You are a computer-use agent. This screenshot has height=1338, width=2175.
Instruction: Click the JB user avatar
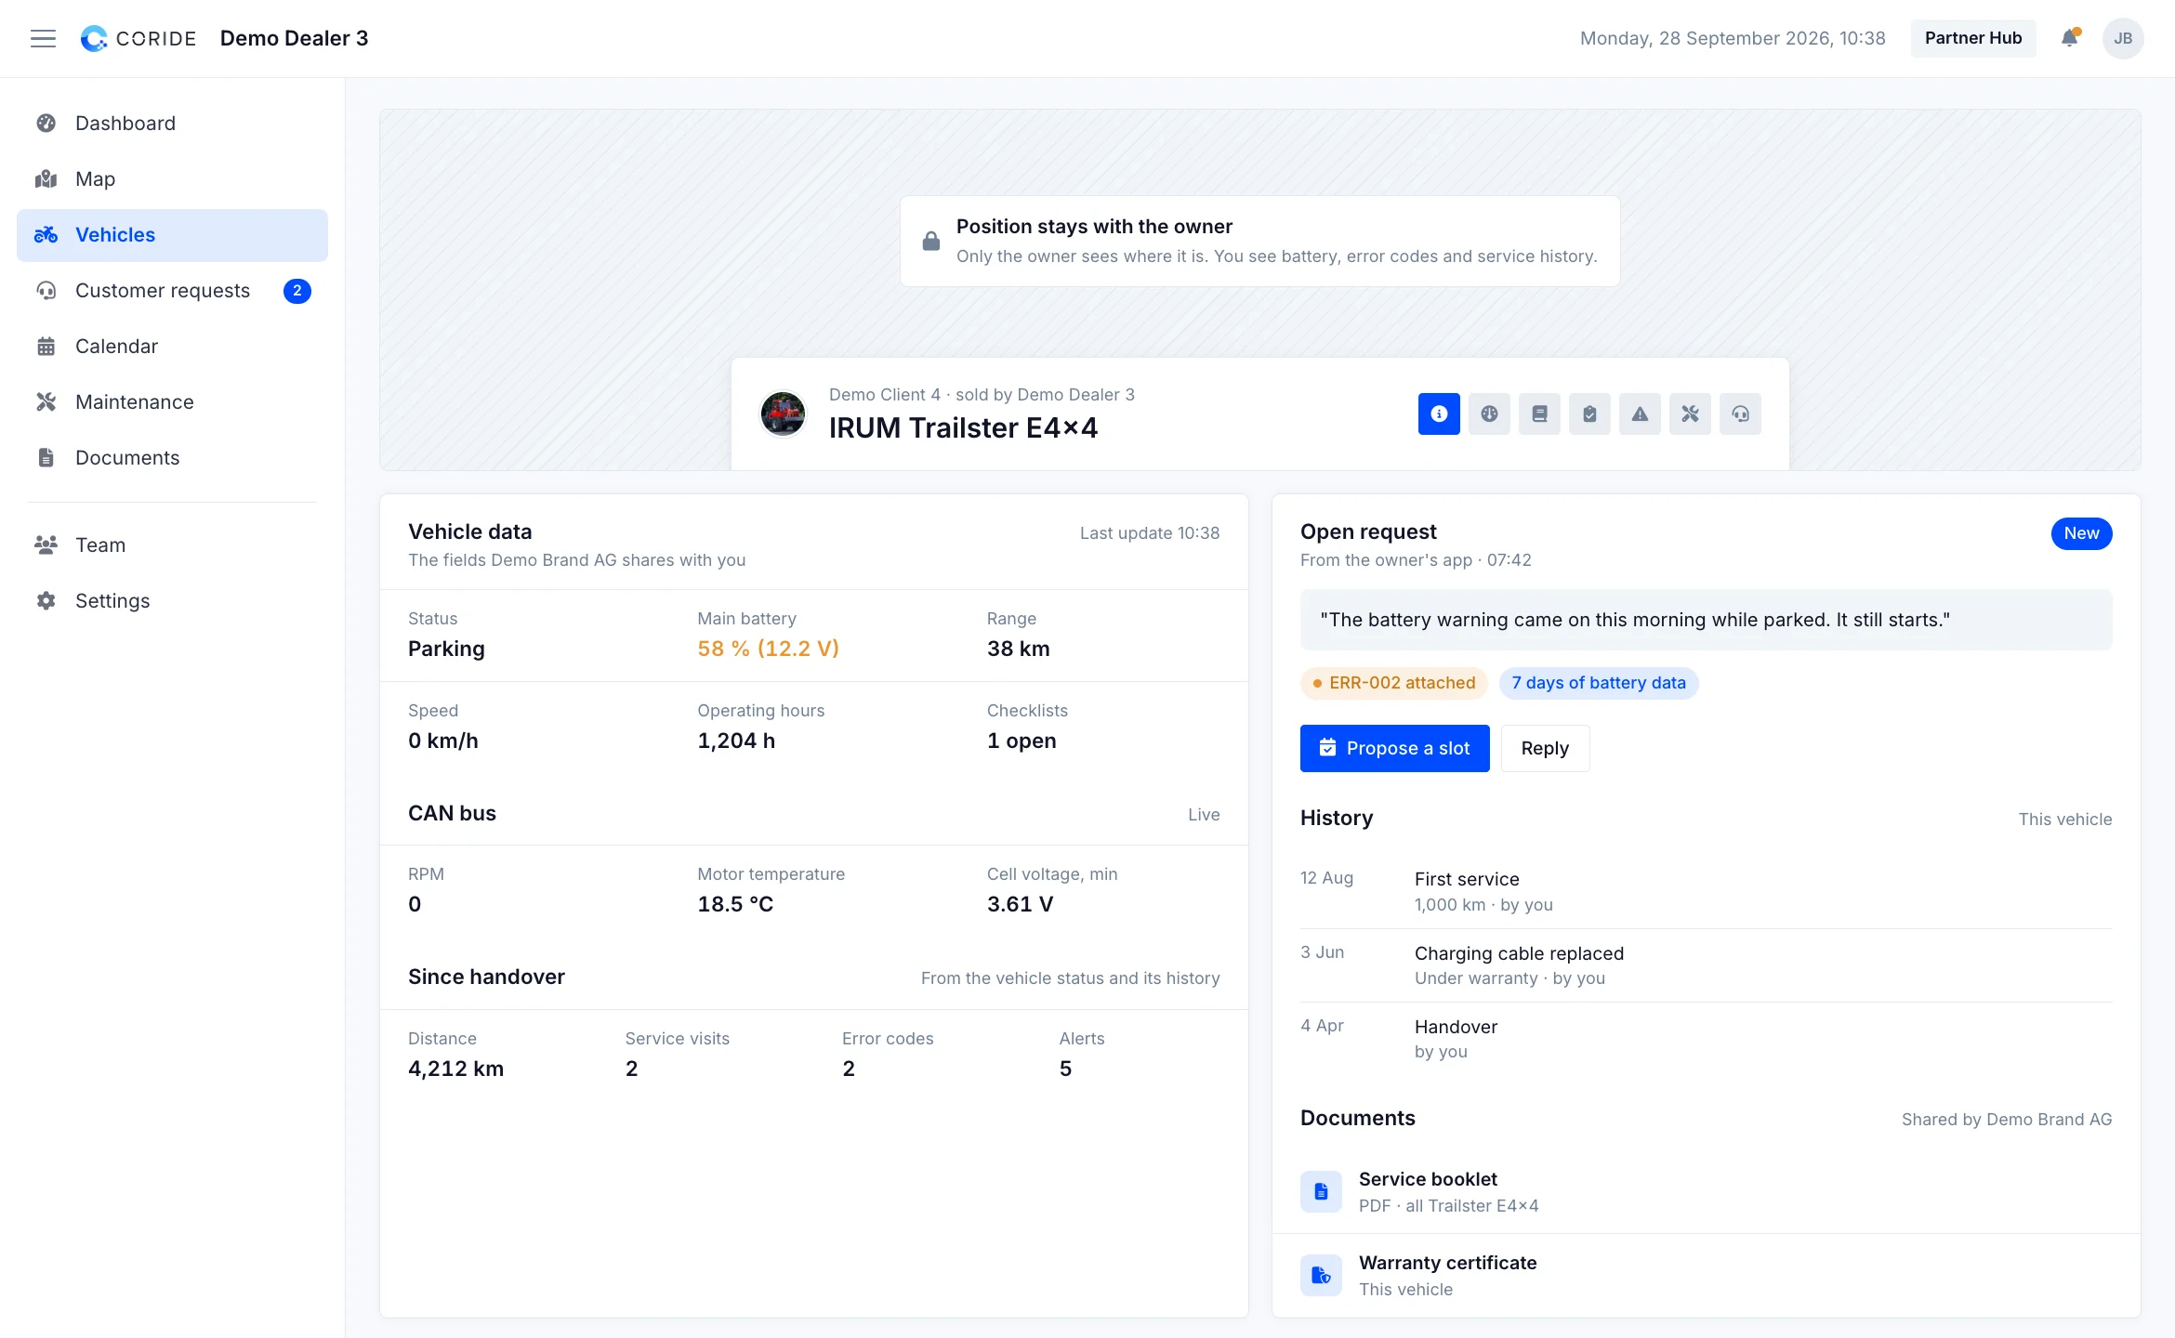[x=2123, y=38]
